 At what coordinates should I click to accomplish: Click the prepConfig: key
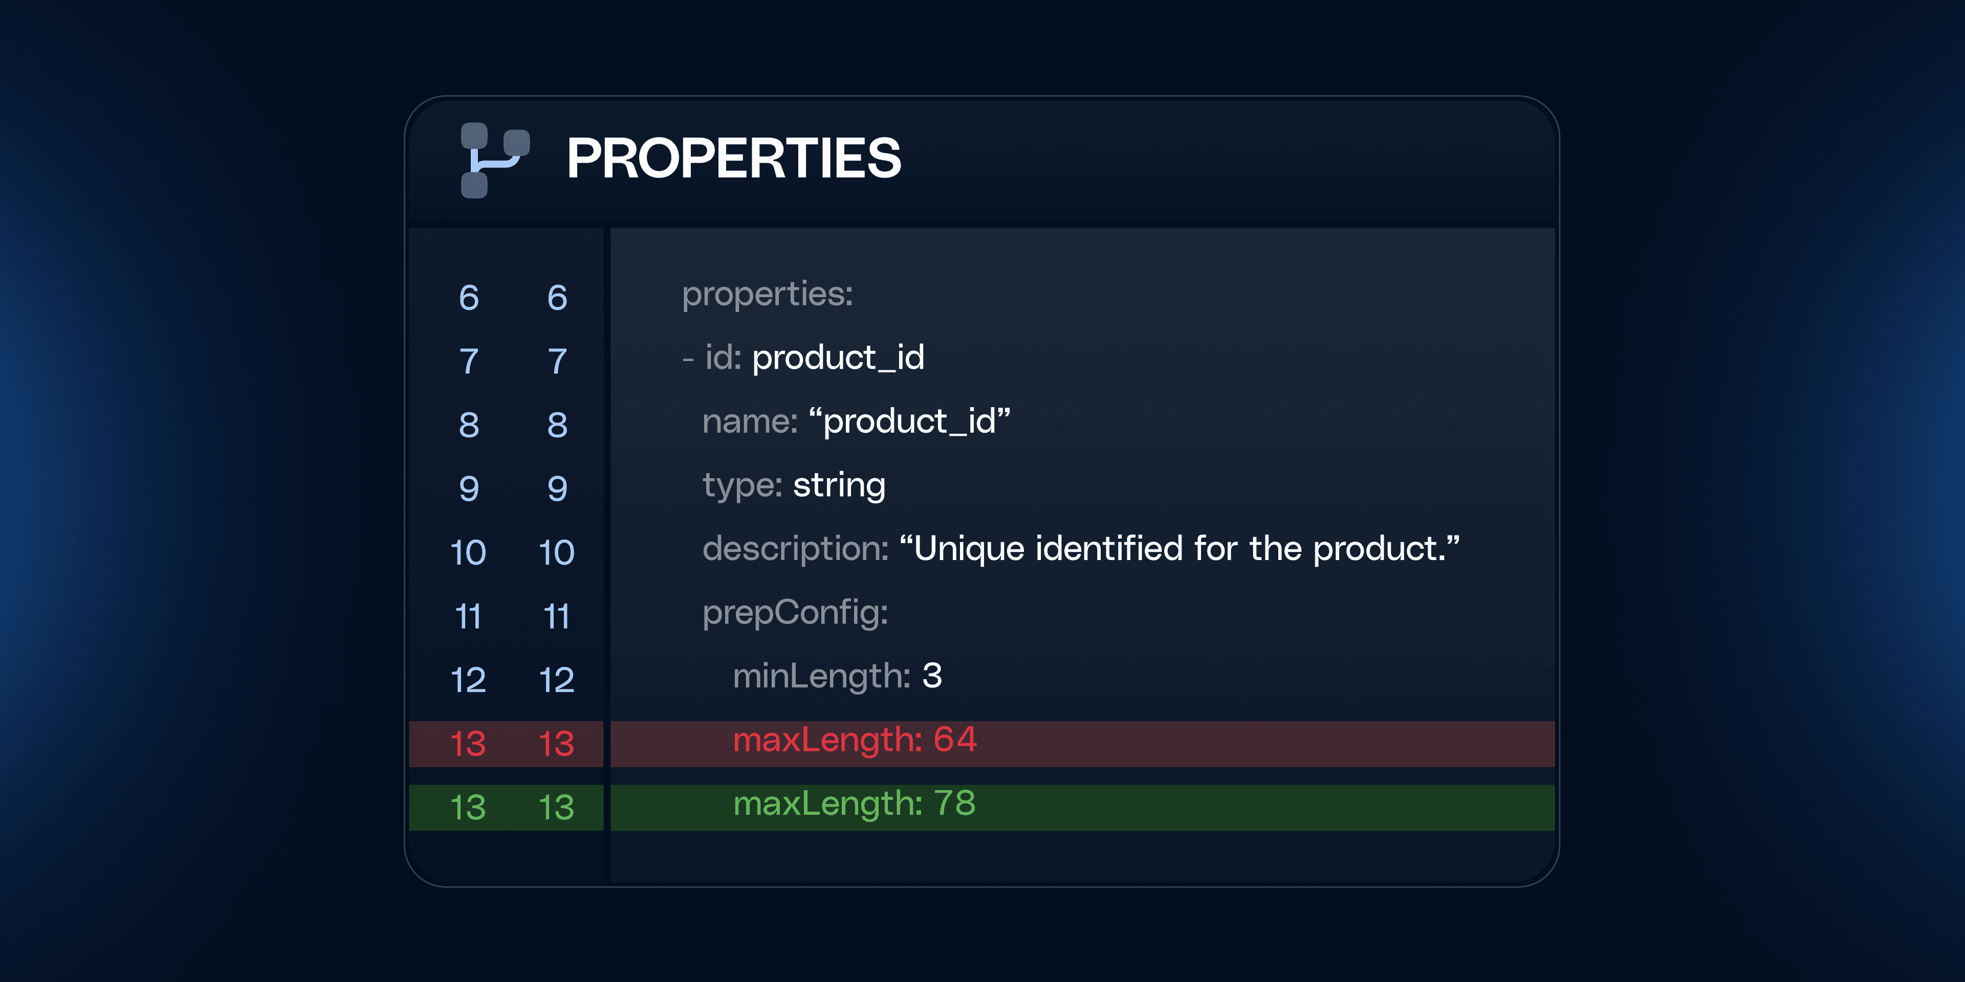(x=795, y=612)
